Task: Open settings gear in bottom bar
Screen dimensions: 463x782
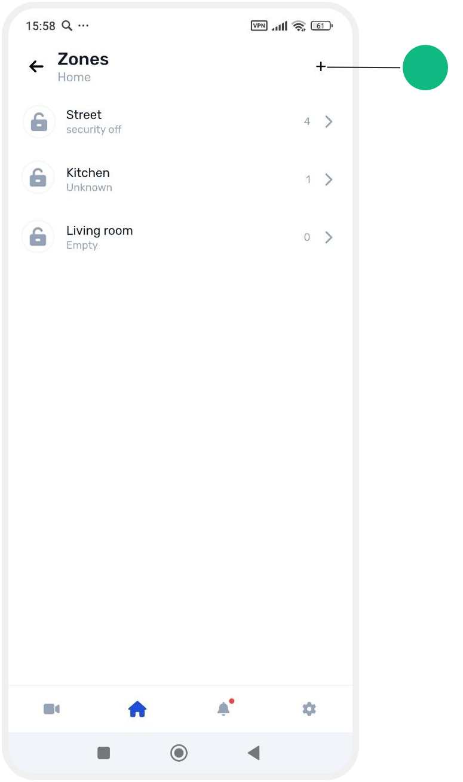Action: tap(309, 709)
